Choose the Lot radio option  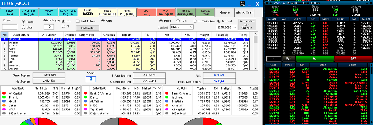pyautogui.click(x=64, y=21)
